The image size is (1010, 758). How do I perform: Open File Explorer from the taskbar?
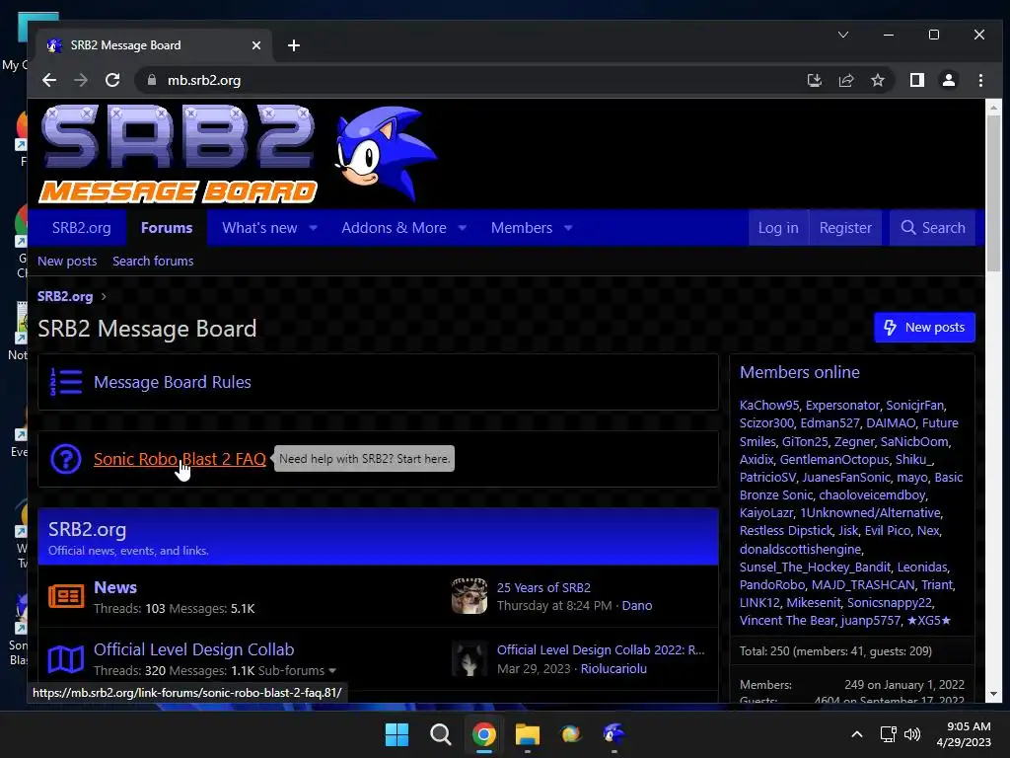click(527, 734)
